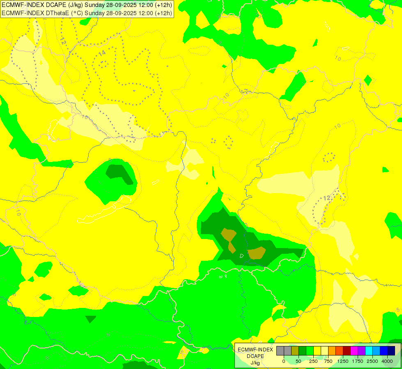Select the magenta legend swatch
This screenshot has height=369, width=402.
pyautogui.click(x=354, y=351)
